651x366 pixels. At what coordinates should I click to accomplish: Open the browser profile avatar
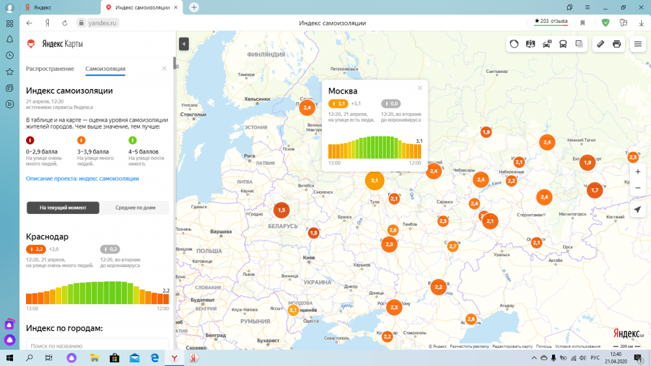10,8
